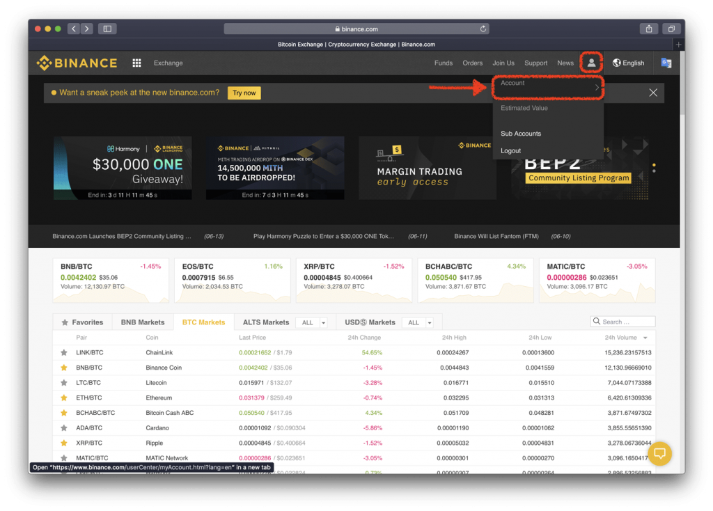713x511 pixels.
Task: Open BEP2 Community Listing announcement
Action: 122,237
